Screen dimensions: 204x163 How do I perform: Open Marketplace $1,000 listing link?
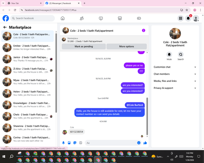coord(85,41)
